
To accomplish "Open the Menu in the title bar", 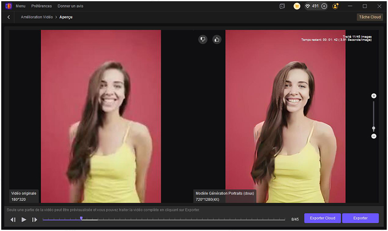I will pyautogui.click(x=20, y=6).
